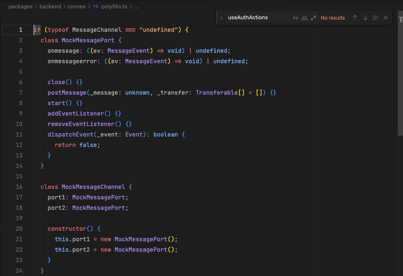This screenshot has height=276, width=403.
Task: Go to previous match arrow
Action: [x=355, y=18]
